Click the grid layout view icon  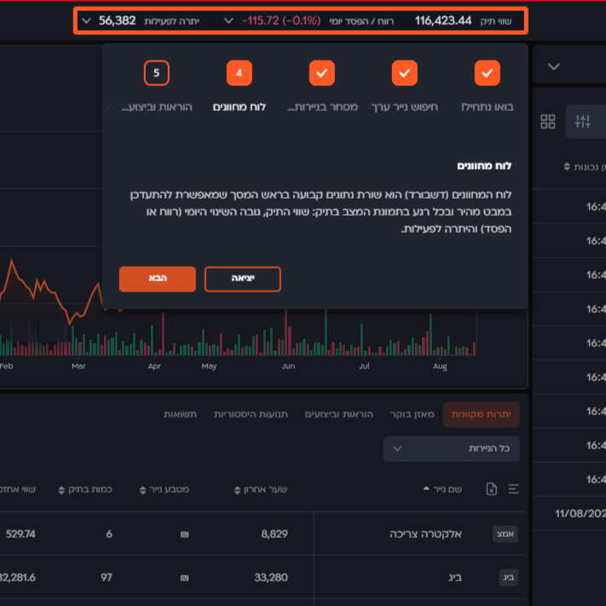point(548,122)
